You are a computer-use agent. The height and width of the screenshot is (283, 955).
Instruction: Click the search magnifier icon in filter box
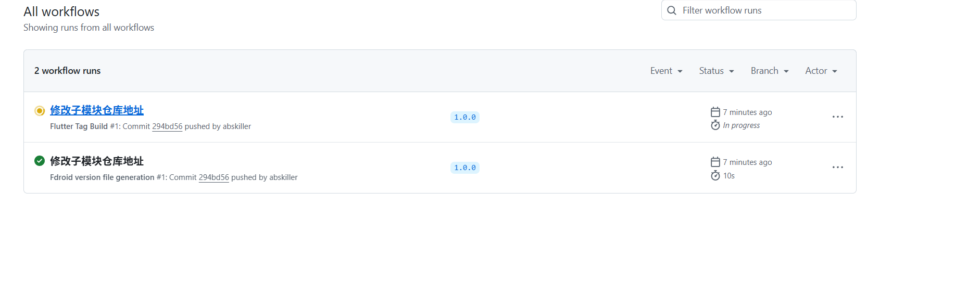(x=672, y=10)
